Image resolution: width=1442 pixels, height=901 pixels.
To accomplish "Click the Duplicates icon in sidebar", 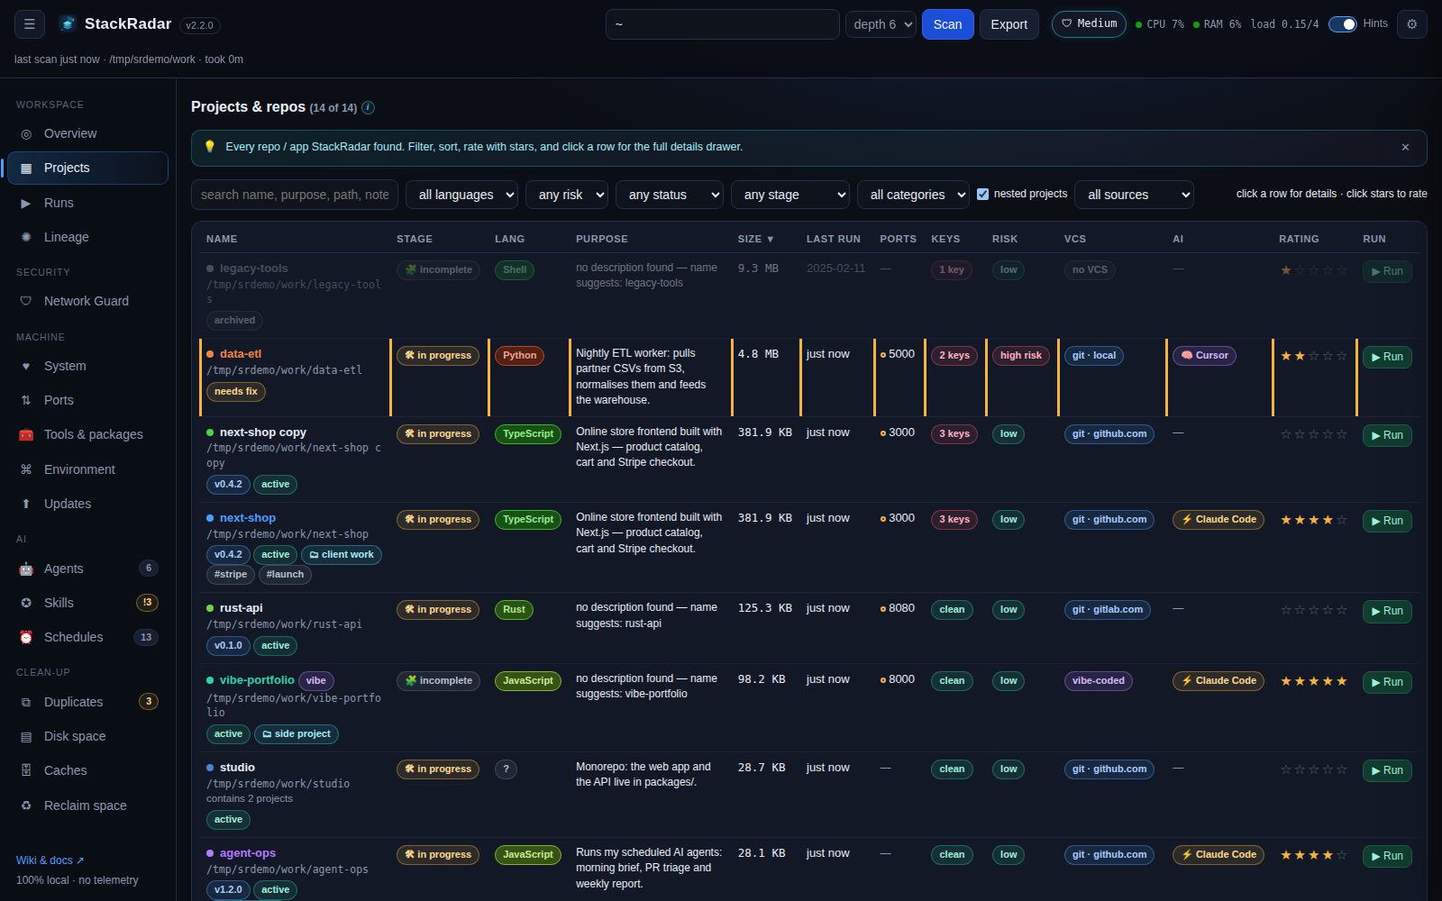I will click(x=26, y=702).
